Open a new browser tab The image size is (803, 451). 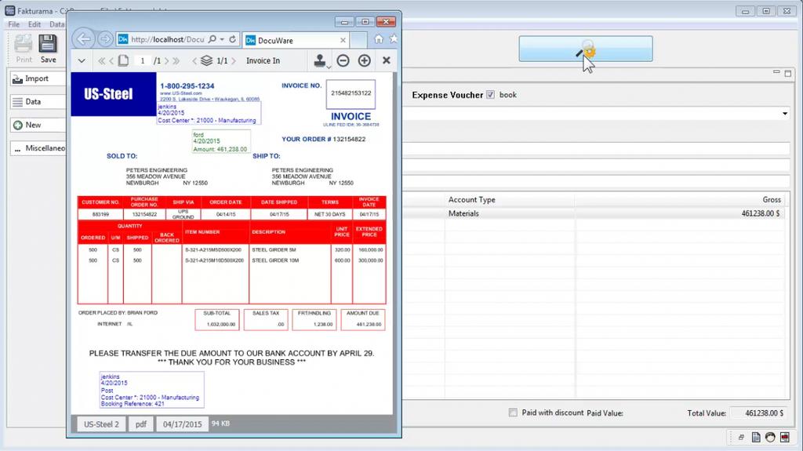358,41
